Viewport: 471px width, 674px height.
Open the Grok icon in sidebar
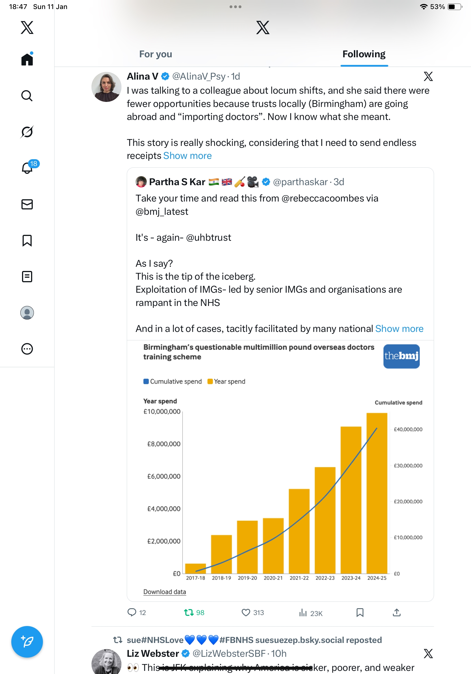[x=27, y=132]
